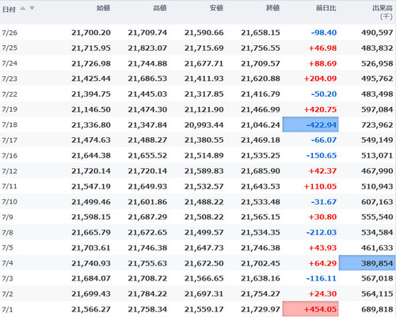The height and width of the screenshot is (317, 396).
Task: Select the 7/4 date cell
Action: tap(7, 263)
